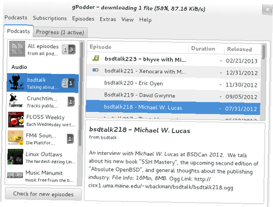This screenshot has width=273, height=207.
Task: Sort by the Duration column header
Action: pyautogui.click(x=206, y=49)
